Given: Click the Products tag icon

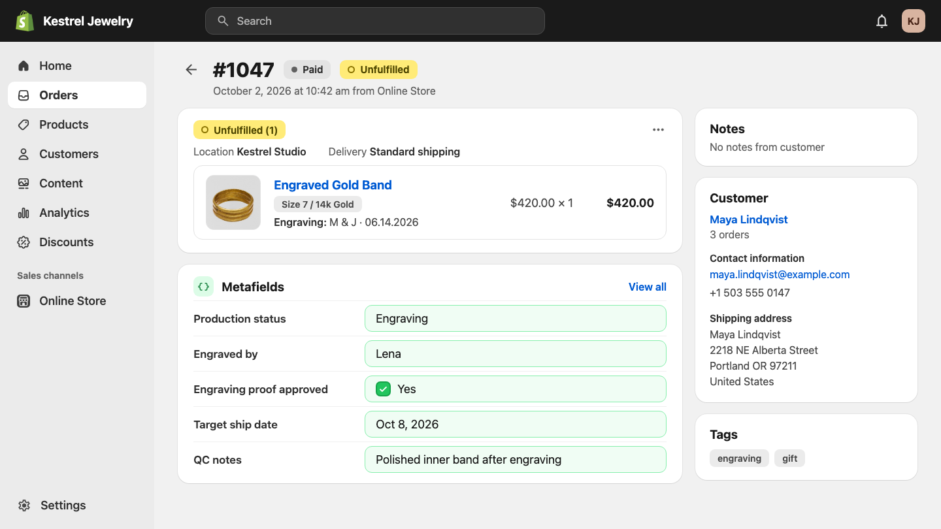Looking at the screenshot, I should coord(24,125).
